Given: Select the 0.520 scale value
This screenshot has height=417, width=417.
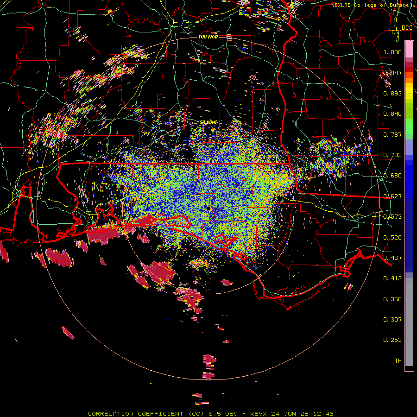Looking at the screenshot, I should pyautogui.click(x=392, y=237).
